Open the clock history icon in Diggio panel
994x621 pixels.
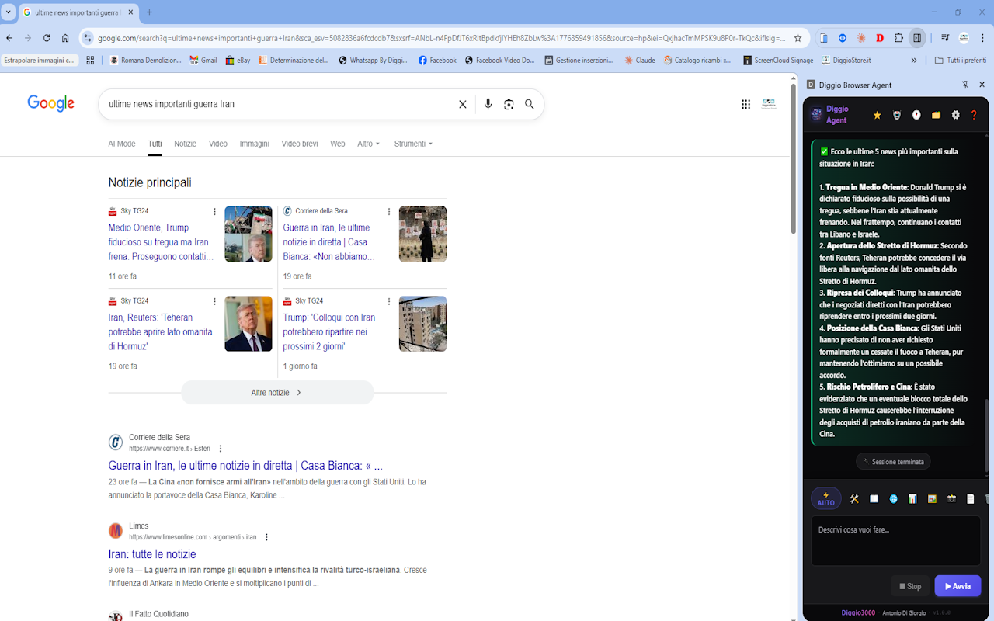coord(916,115)
